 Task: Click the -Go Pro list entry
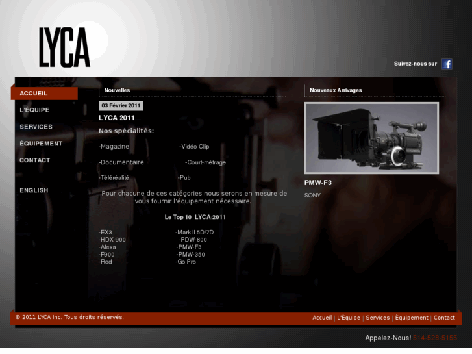(x=186, y=262)
